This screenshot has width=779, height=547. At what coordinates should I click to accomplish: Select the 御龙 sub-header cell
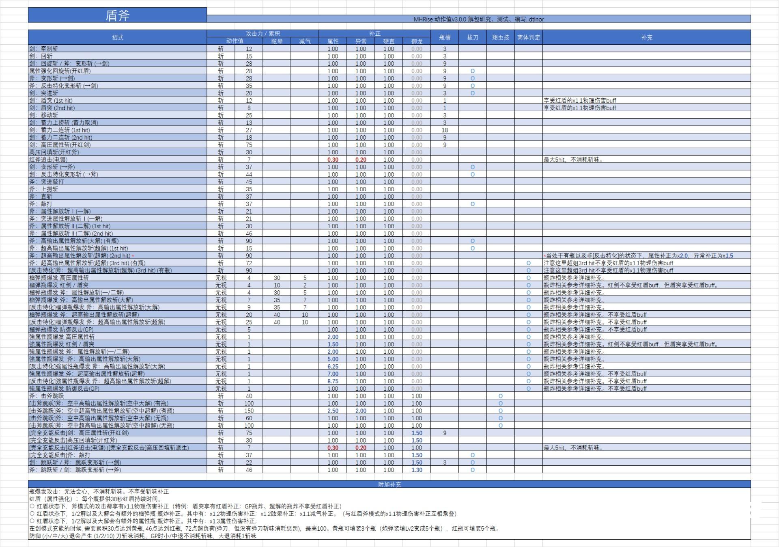[416, 41]
